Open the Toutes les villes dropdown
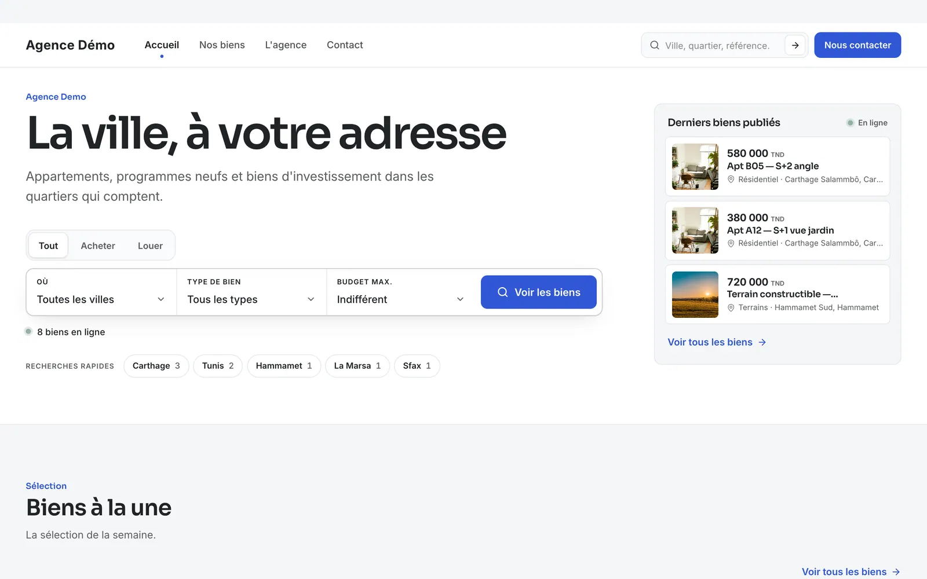Viewport: 927px width, 579px height. pos(101,292)
